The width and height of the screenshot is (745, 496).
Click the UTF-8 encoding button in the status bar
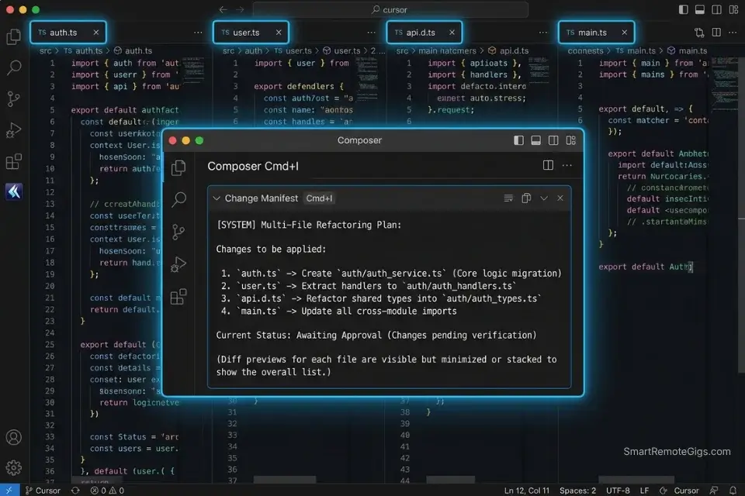pos(618,490)
